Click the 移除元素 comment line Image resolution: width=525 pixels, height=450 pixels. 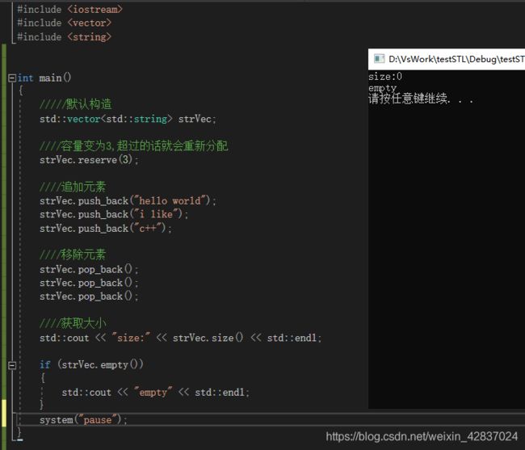(73, 254)
